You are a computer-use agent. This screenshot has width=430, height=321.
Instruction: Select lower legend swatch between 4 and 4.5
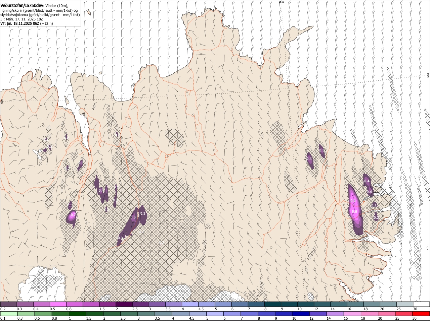[x=181, y=314]
